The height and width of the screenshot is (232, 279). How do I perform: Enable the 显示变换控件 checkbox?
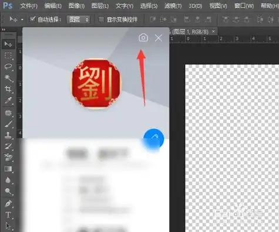101,19
